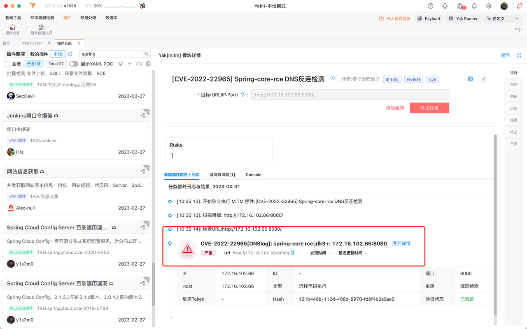The width and height of the screenshot is (527, 329).
Task: Select the 本地 segment
Action: tap(58, 54)
